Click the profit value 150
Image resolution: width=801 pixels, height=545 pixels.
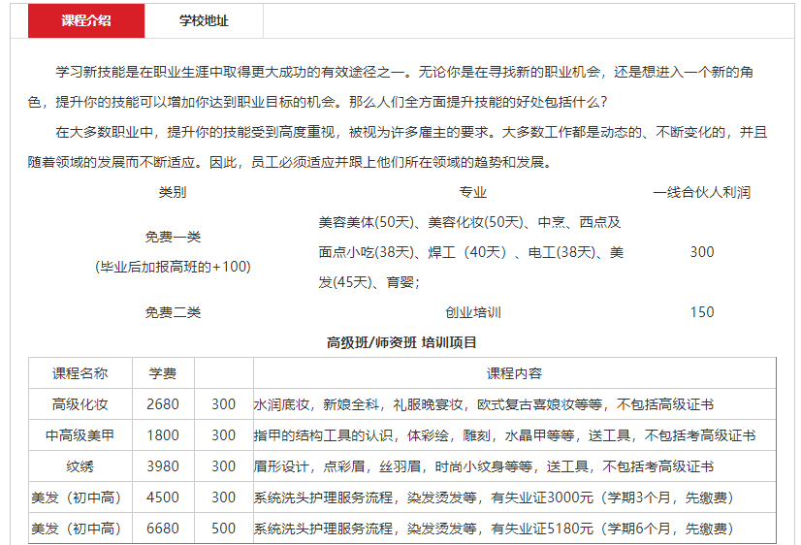pyautogui.click(x=701, y=312)
